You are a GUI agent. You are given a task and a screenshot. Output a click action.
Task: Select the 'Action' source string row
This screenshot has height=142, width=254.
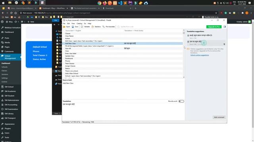(x=123, y=39)
